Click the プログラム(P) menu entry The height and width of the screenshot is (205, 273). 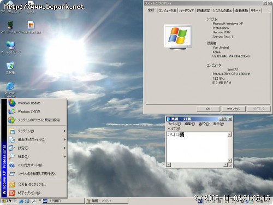pyautogui.click(x=37, y=131)
